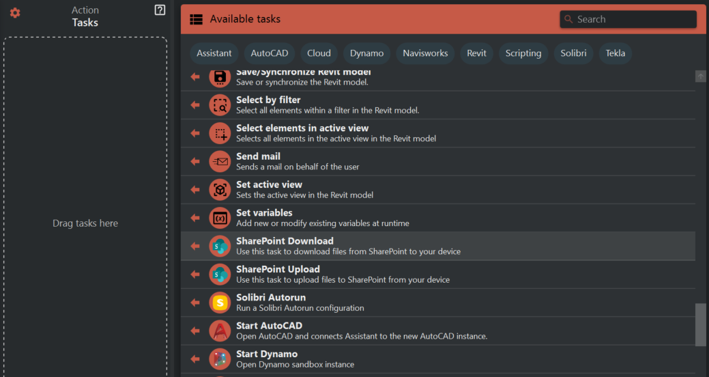709x377 pixels.
Task: Add Save/Synchronize Revit model via its arrow
Action: [x=195, y=77]
